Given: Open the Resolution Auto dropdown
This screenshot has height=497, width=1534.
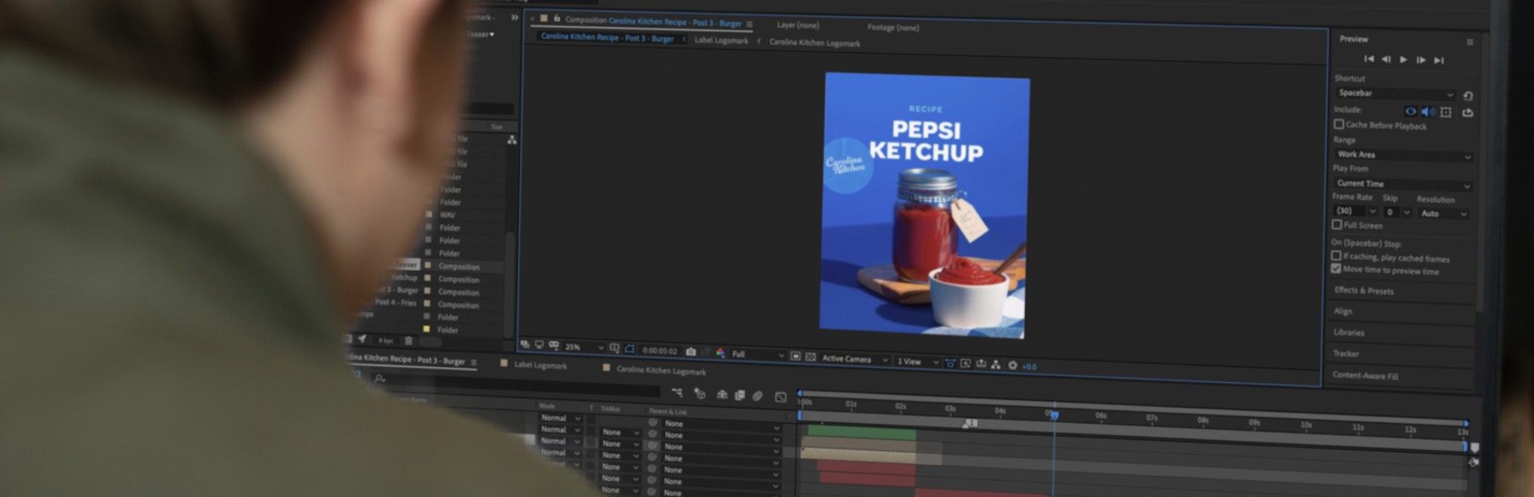Looking at the screenshot, I should tap(1443, 214).
